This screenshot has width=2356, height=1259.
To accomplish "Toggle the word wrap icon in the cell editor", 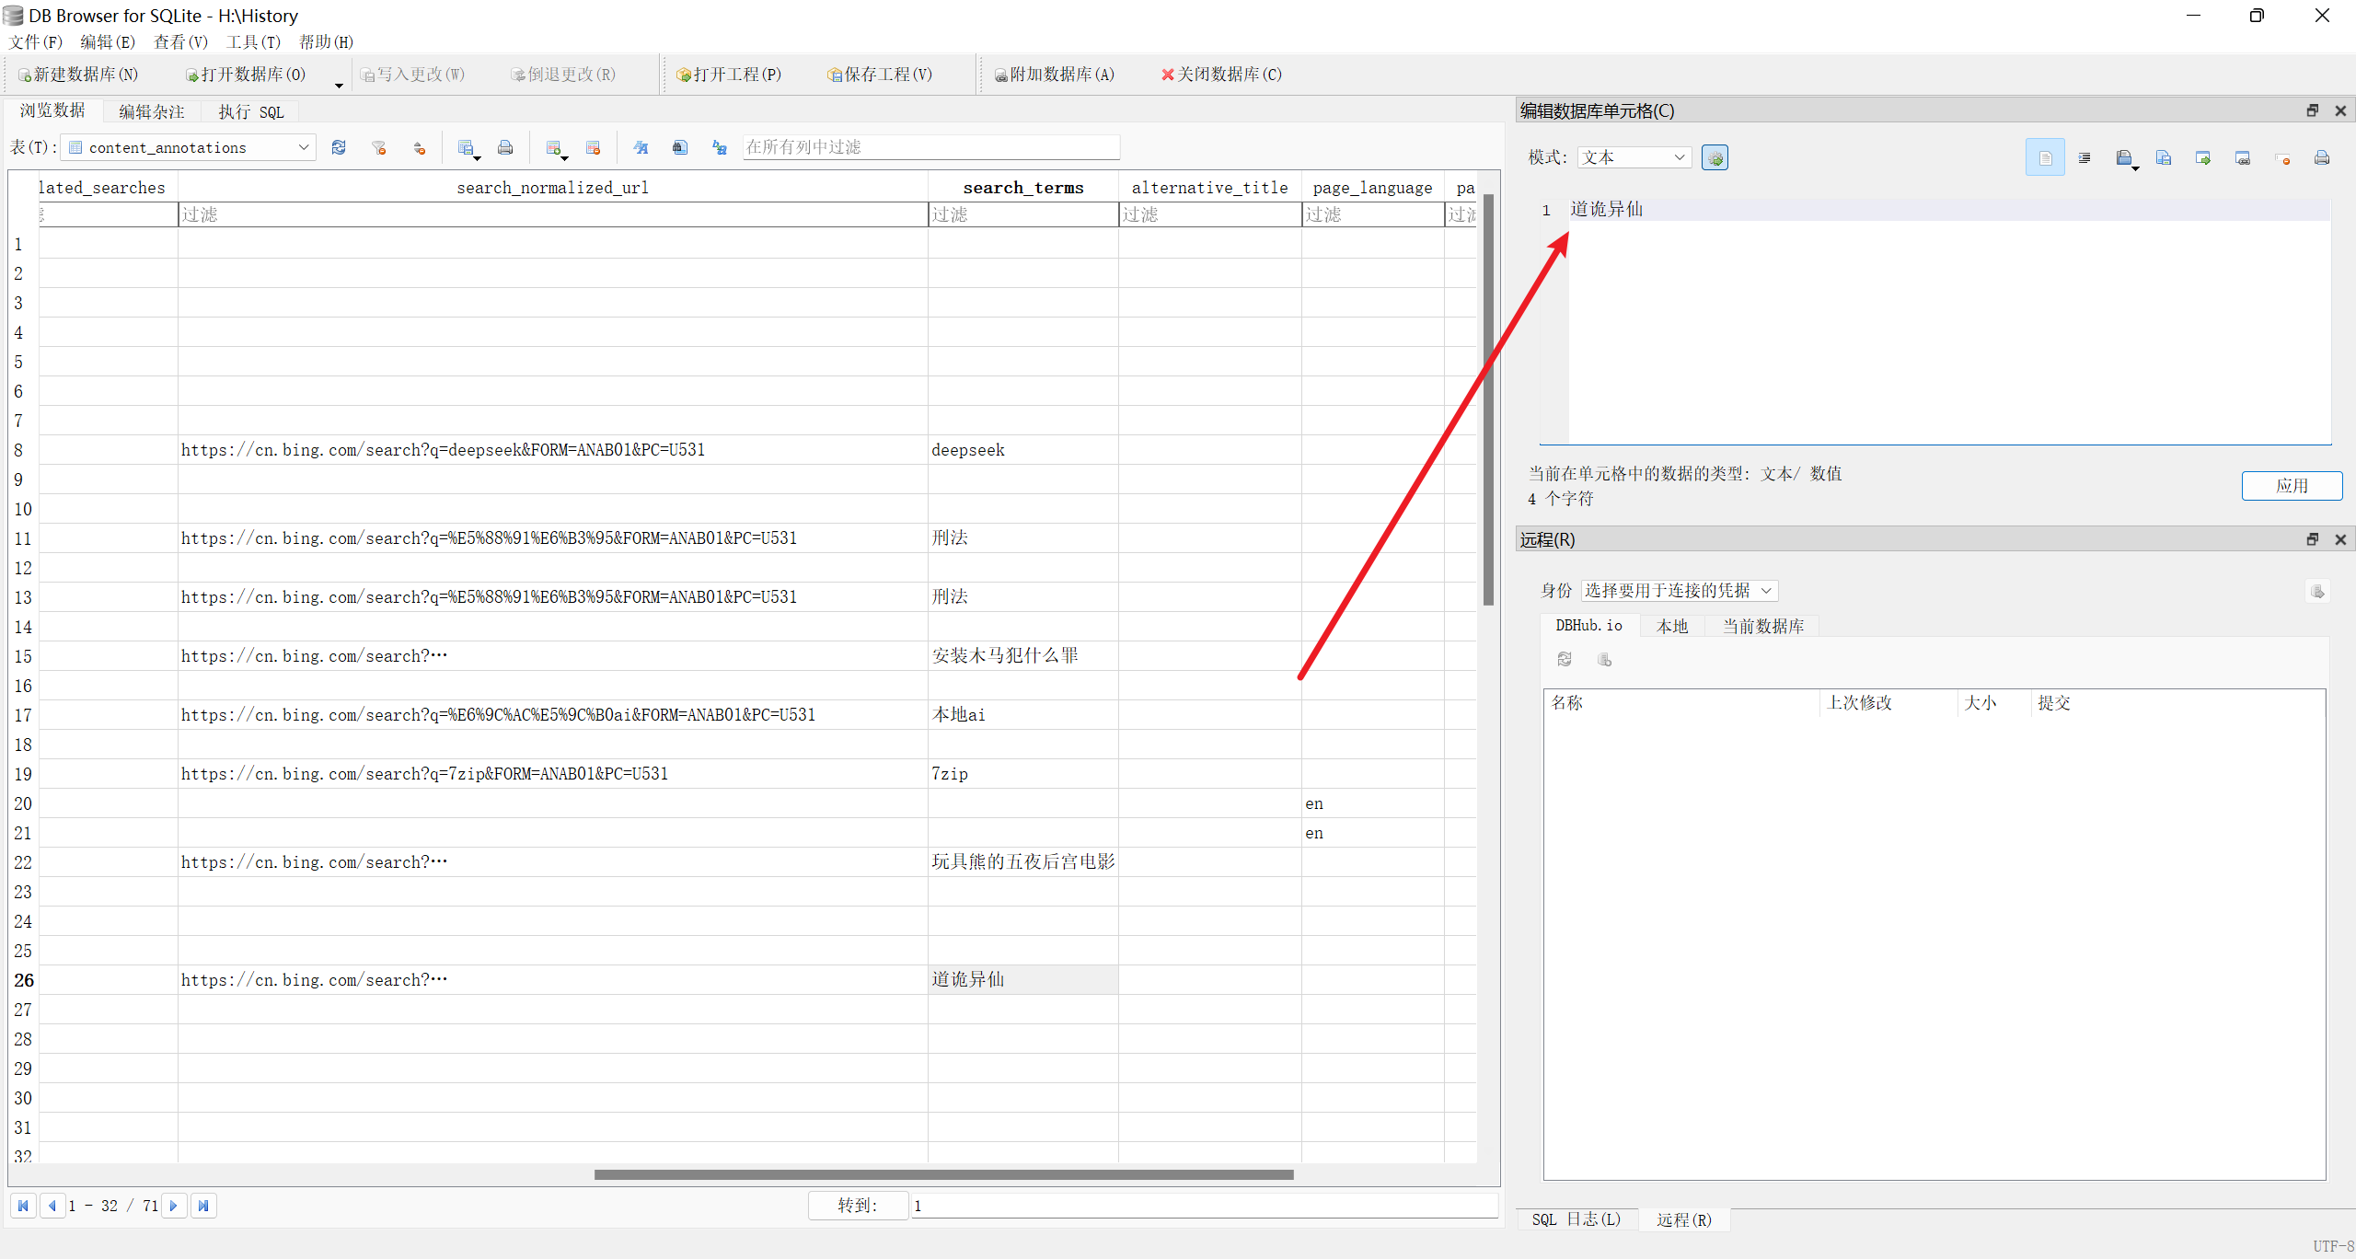I will point(2085,158).
